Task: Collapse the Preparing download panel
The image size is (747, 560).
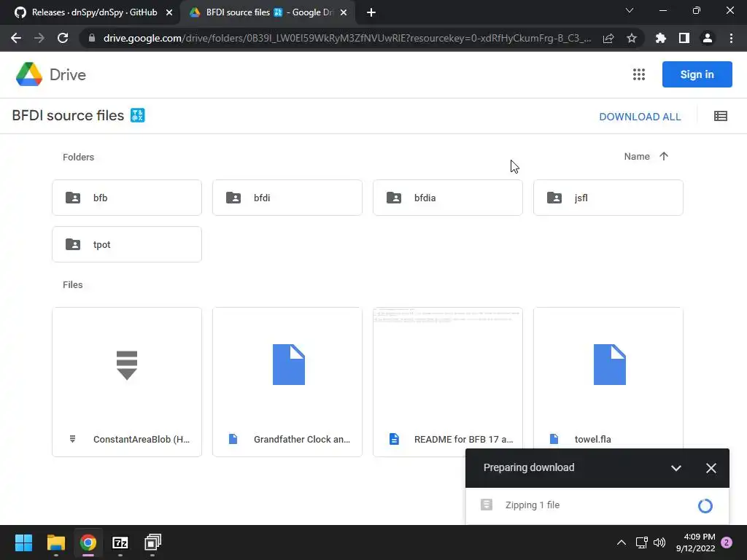Action: (x=676, y=468)
